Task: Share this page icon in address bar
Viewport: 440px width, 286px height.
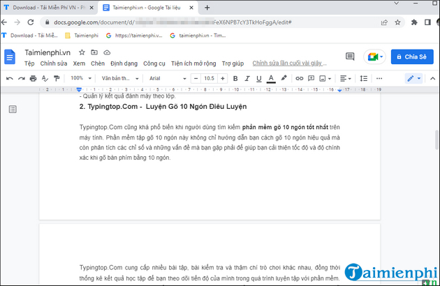Action: click(x=384, y=22)
